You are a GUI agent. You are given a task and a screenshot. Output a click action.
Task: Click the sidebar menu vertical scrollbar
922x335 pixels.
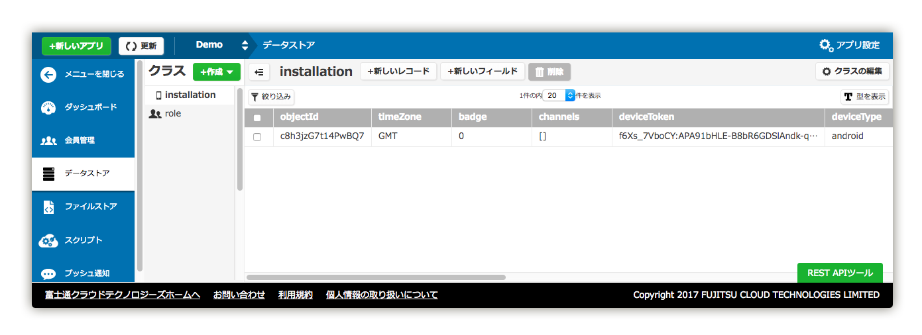(x=140, y=166)
